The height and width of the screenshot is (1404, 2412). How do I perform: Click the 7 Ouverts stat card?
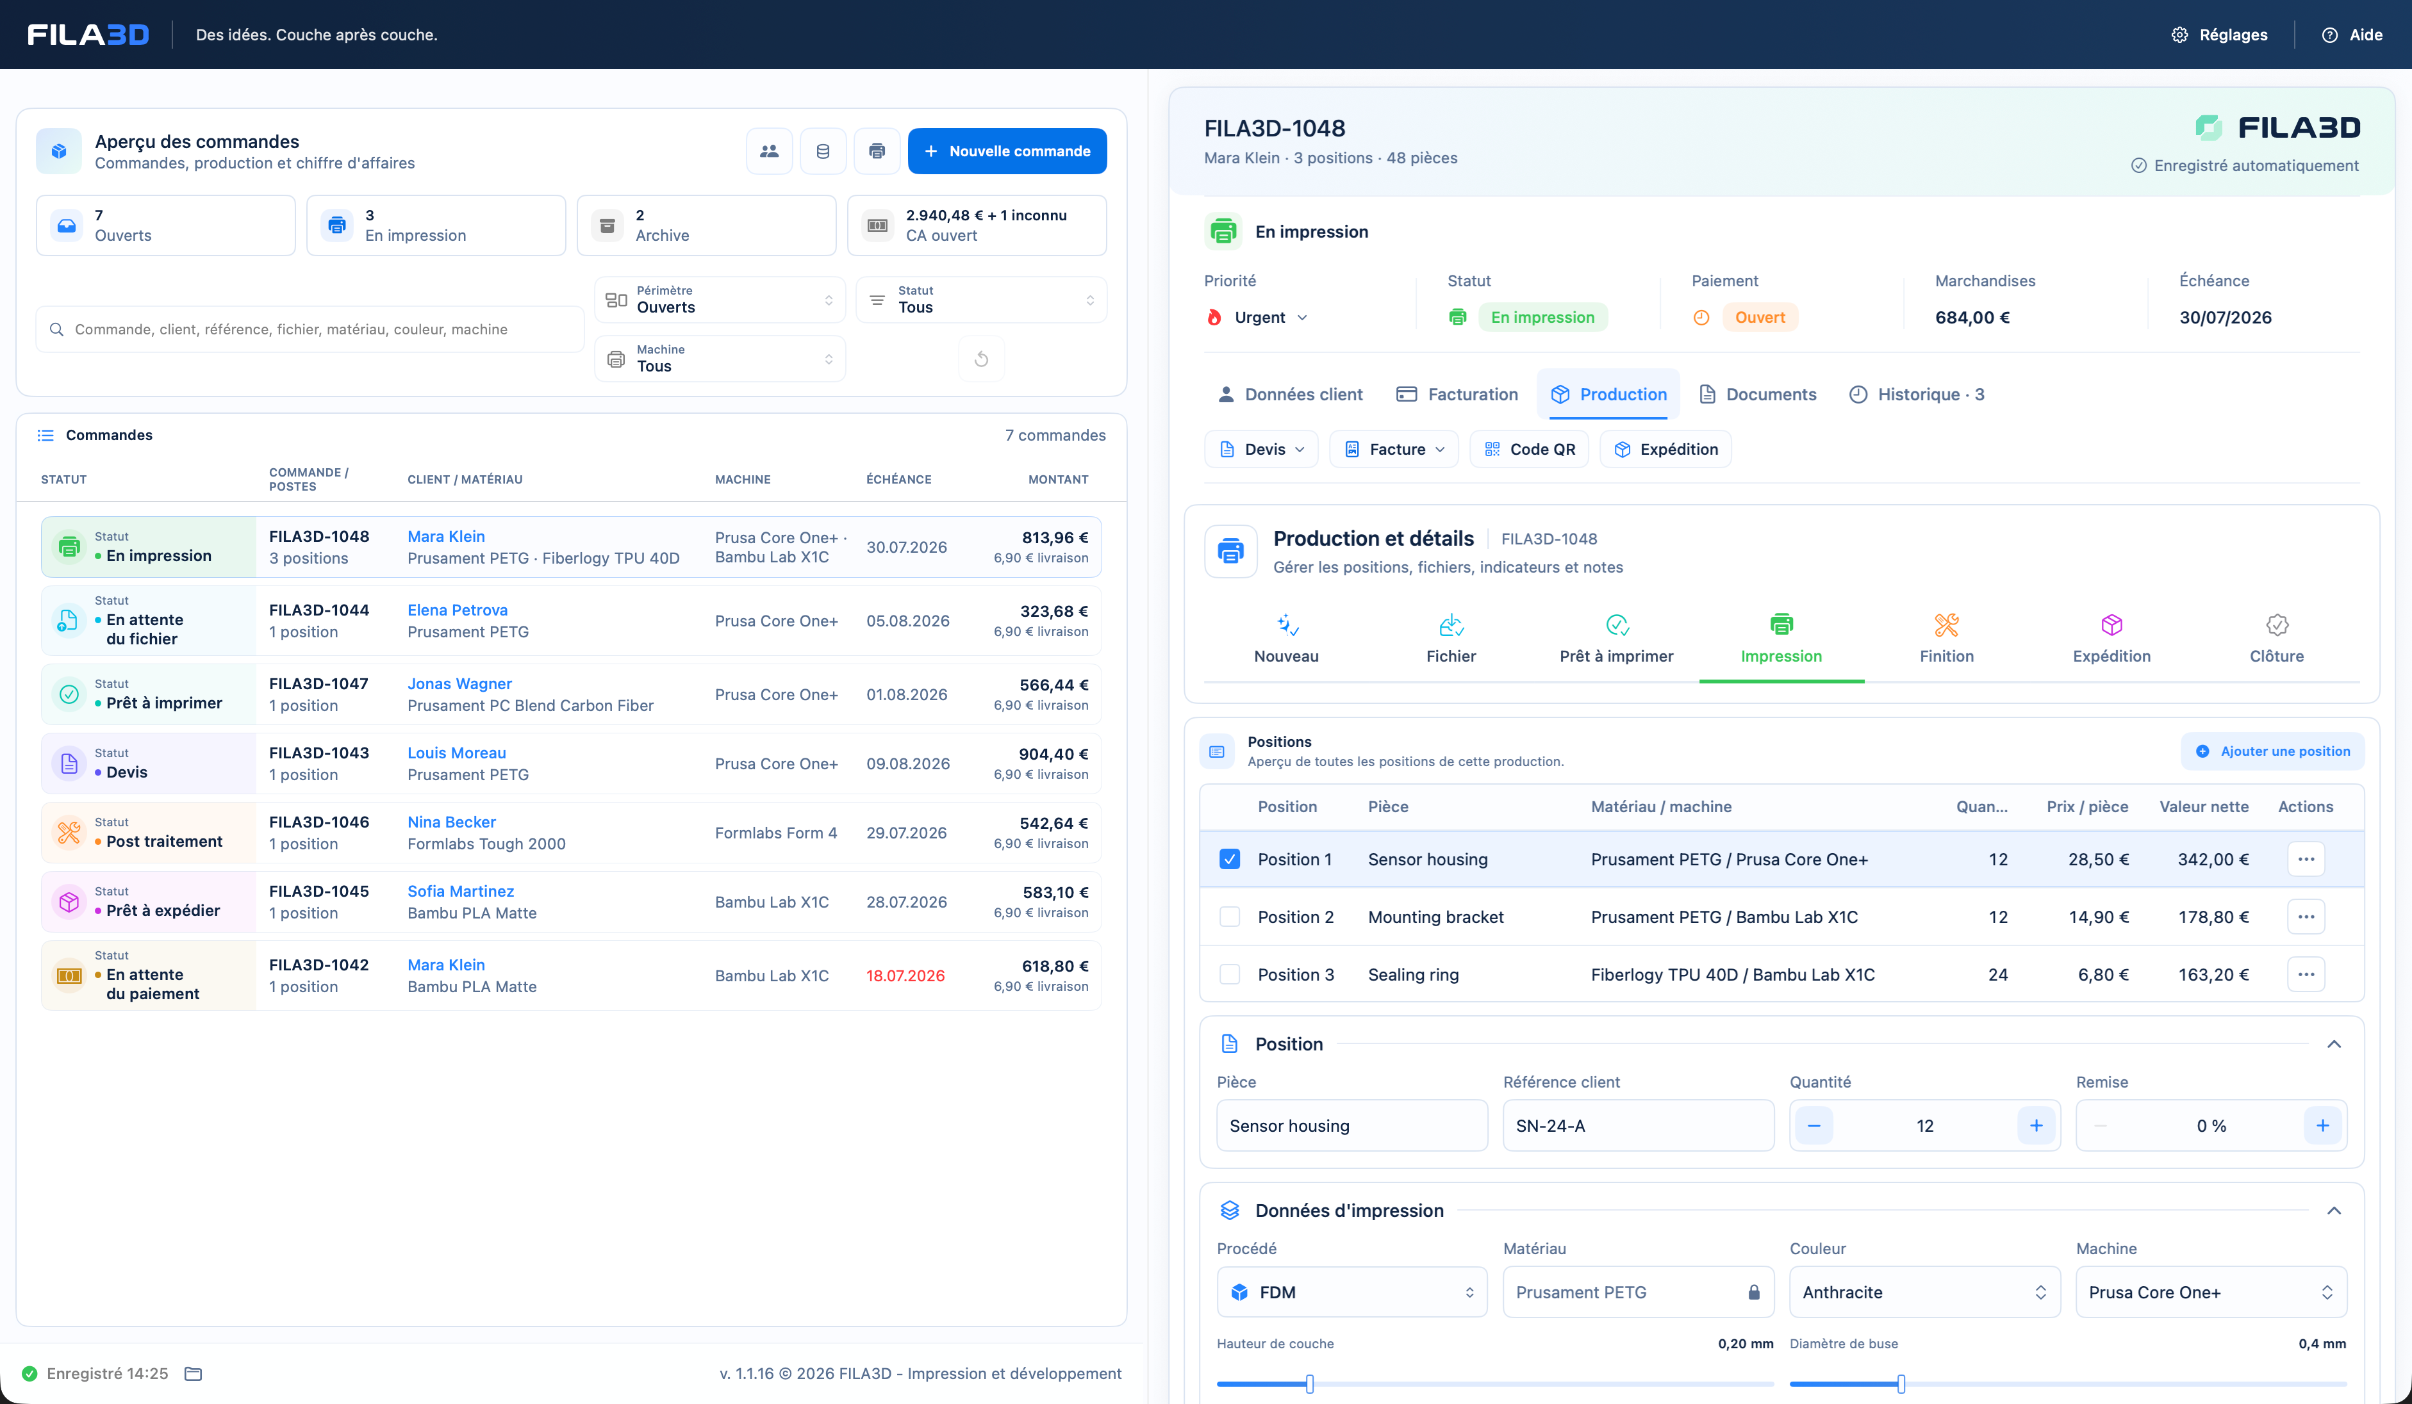point(165,225)
